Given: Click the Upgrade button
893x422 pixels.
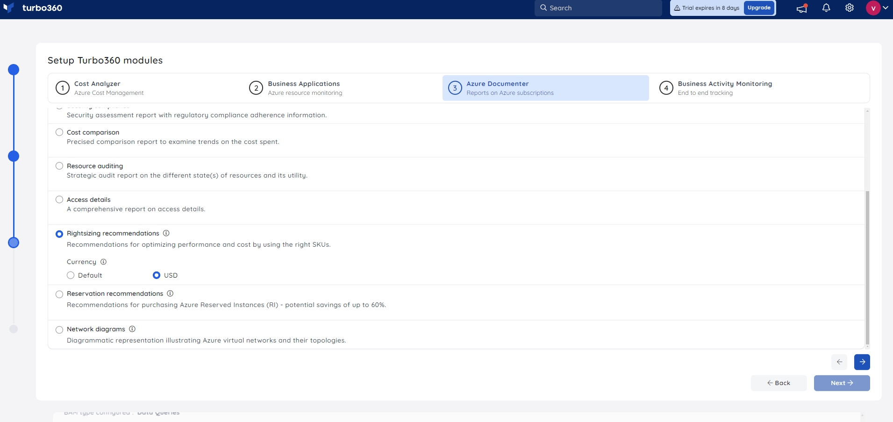Looking at the screenshot, I should [x=759, y=8].
